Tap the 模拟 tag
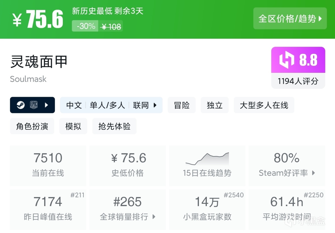This screenshot has height=233, width=335. (73, 126)
